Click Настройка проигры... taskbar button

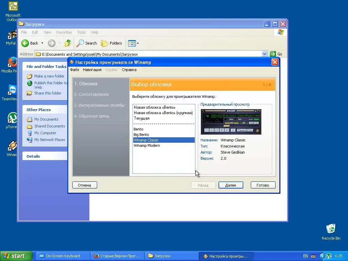pyautogui.click(x=226, y=256)
